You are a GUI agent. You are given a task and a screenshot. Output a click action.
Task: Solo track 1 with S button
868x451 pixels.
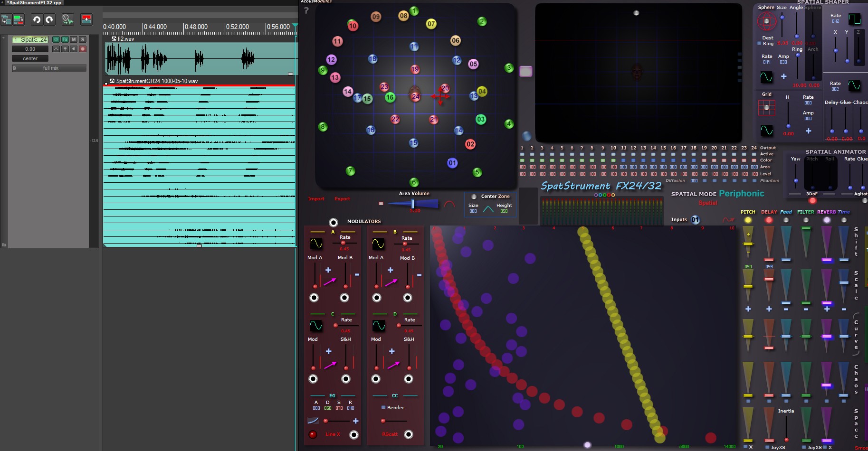click(83, 39)
